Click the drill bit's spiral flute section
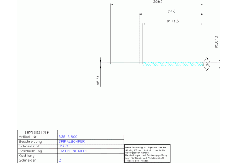Image resolution: width=237 pixels, height=163 pixels. (173, 64)
